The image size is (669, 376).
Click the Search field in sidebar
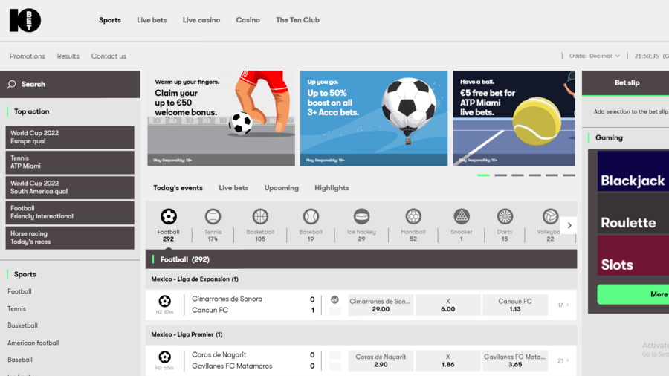(x=70, y=85)
